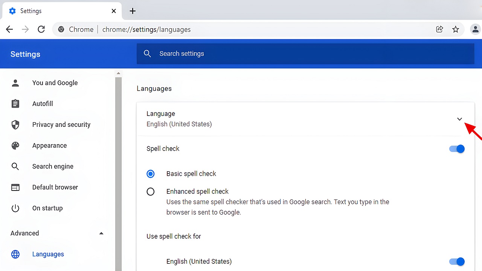Select Enhanced spell check radio button

[151, 192]
